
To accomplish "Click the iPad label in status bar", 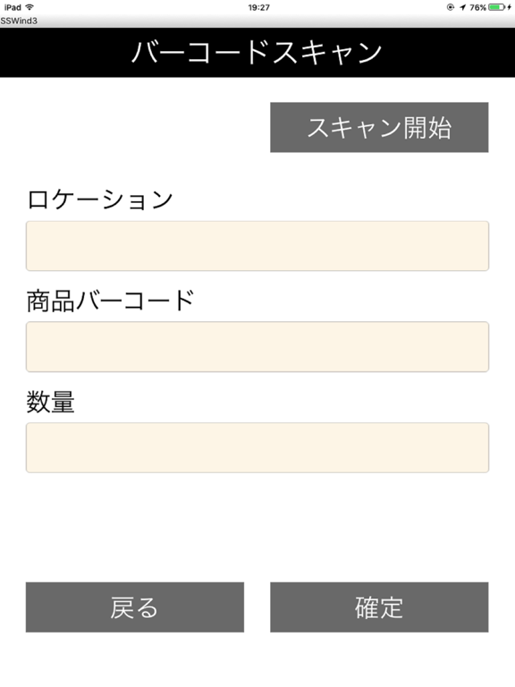I will (x=13, y=7).
